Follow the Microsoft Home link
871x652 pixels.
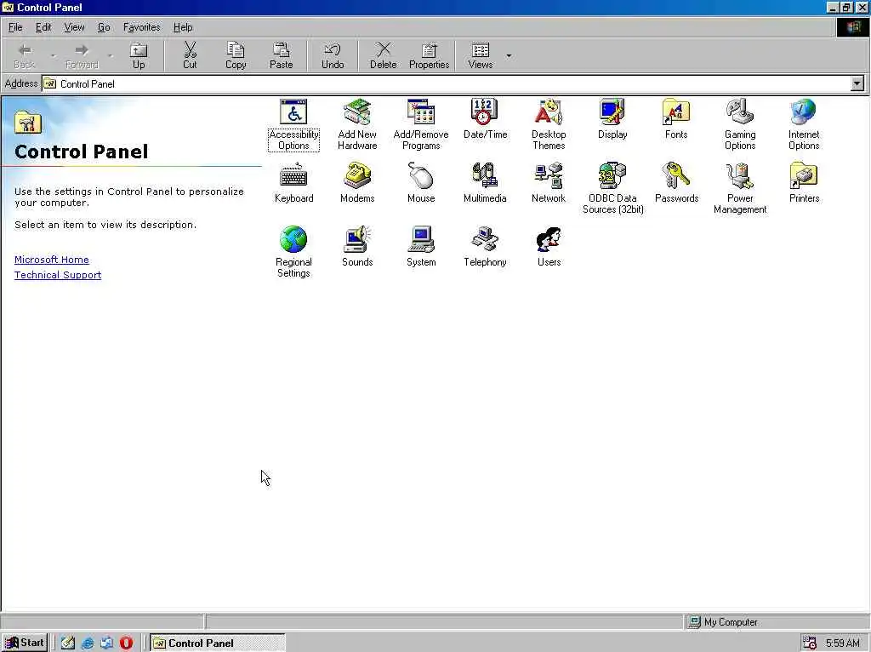point(52,260)
